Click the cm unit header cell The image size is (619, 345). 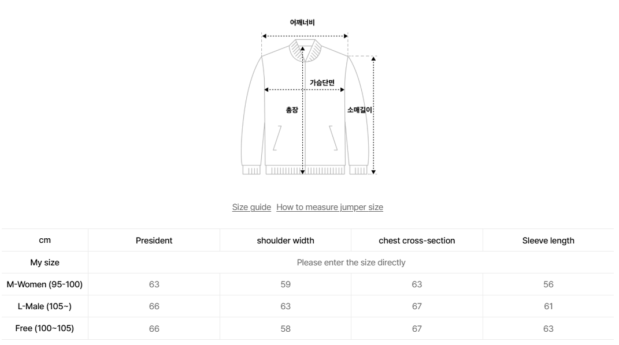[x=45, y=241]
